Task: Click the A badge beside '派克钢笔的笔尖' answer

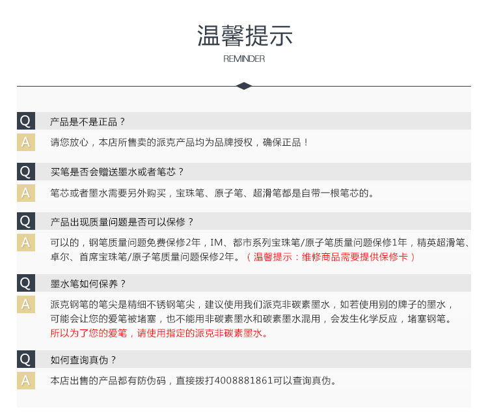Action: click(25, 304)
